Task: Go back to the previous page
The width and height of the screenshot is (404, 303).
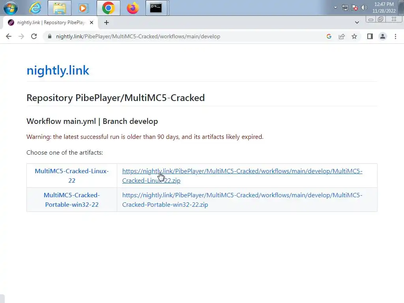Action: tap(9, 36)
